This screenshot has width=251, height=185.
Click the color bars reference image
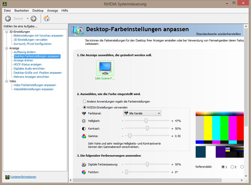220,134
